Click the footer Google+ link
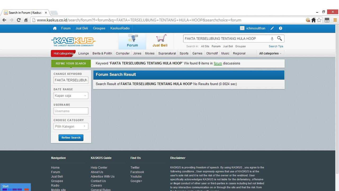339x191 pixels. pos(136,181)
